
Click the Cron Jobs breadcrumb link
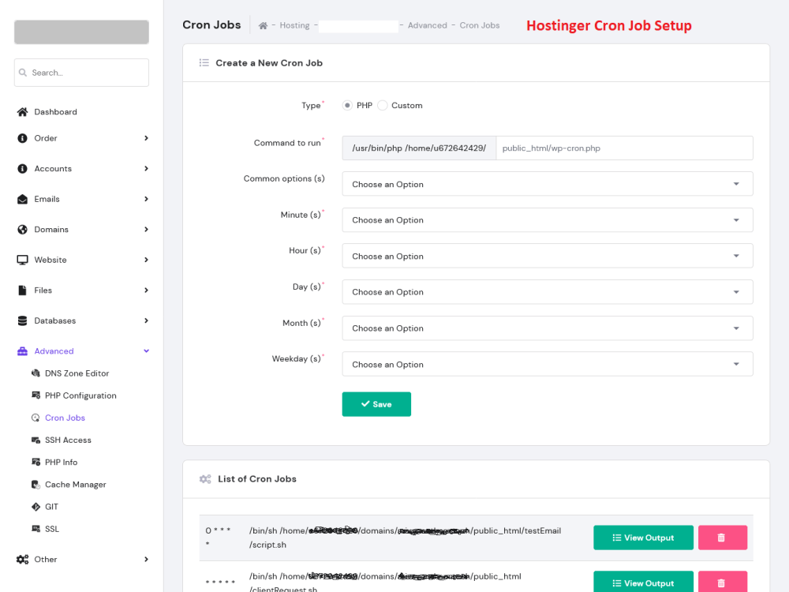(480, 25)
